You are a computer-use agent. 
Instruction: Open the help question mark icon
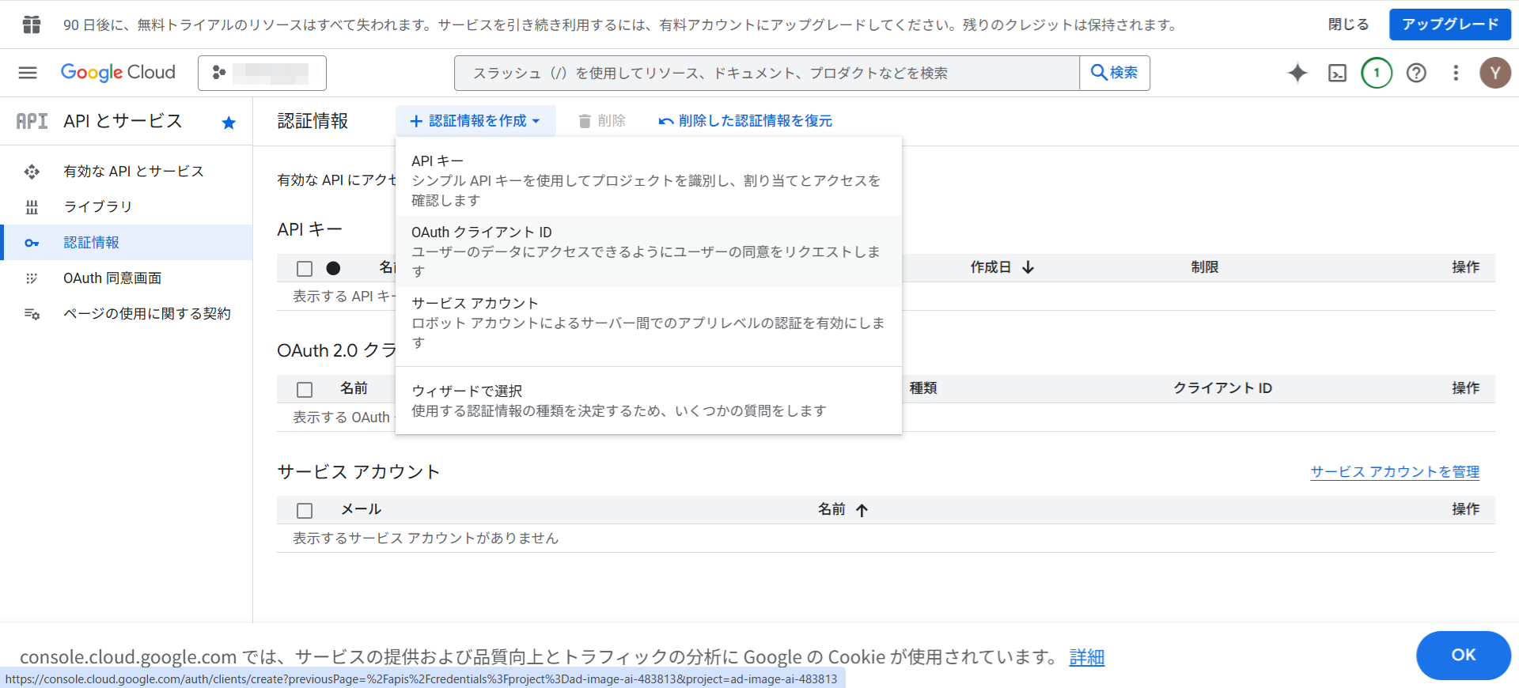click(1416, 73)
